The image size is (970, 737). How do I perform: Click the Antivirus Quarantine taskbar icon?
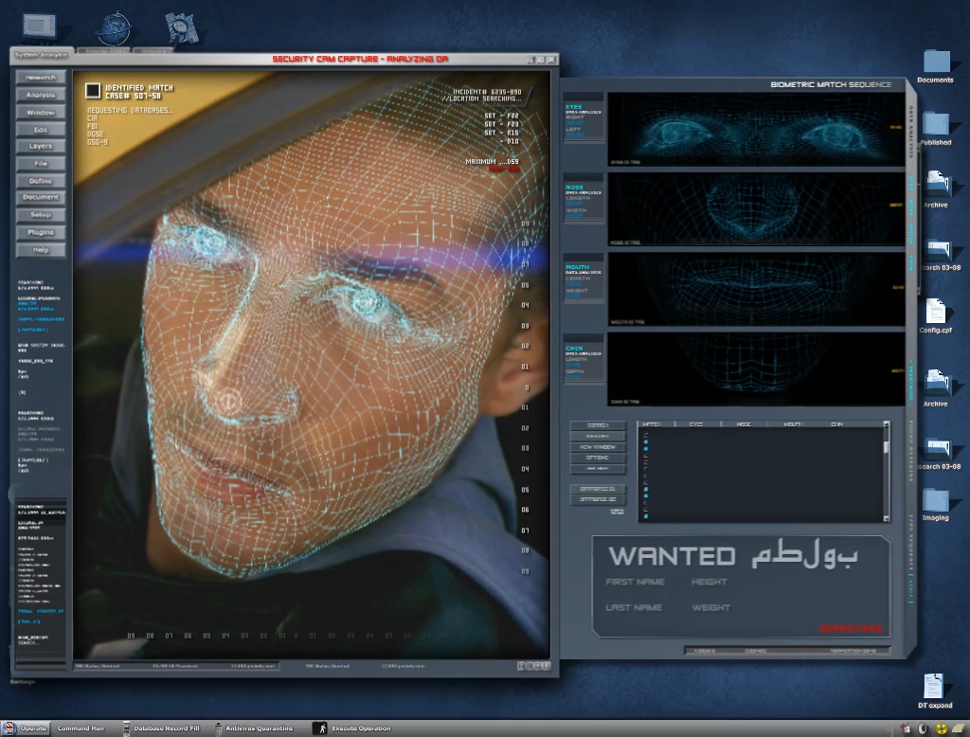[219, 728]
